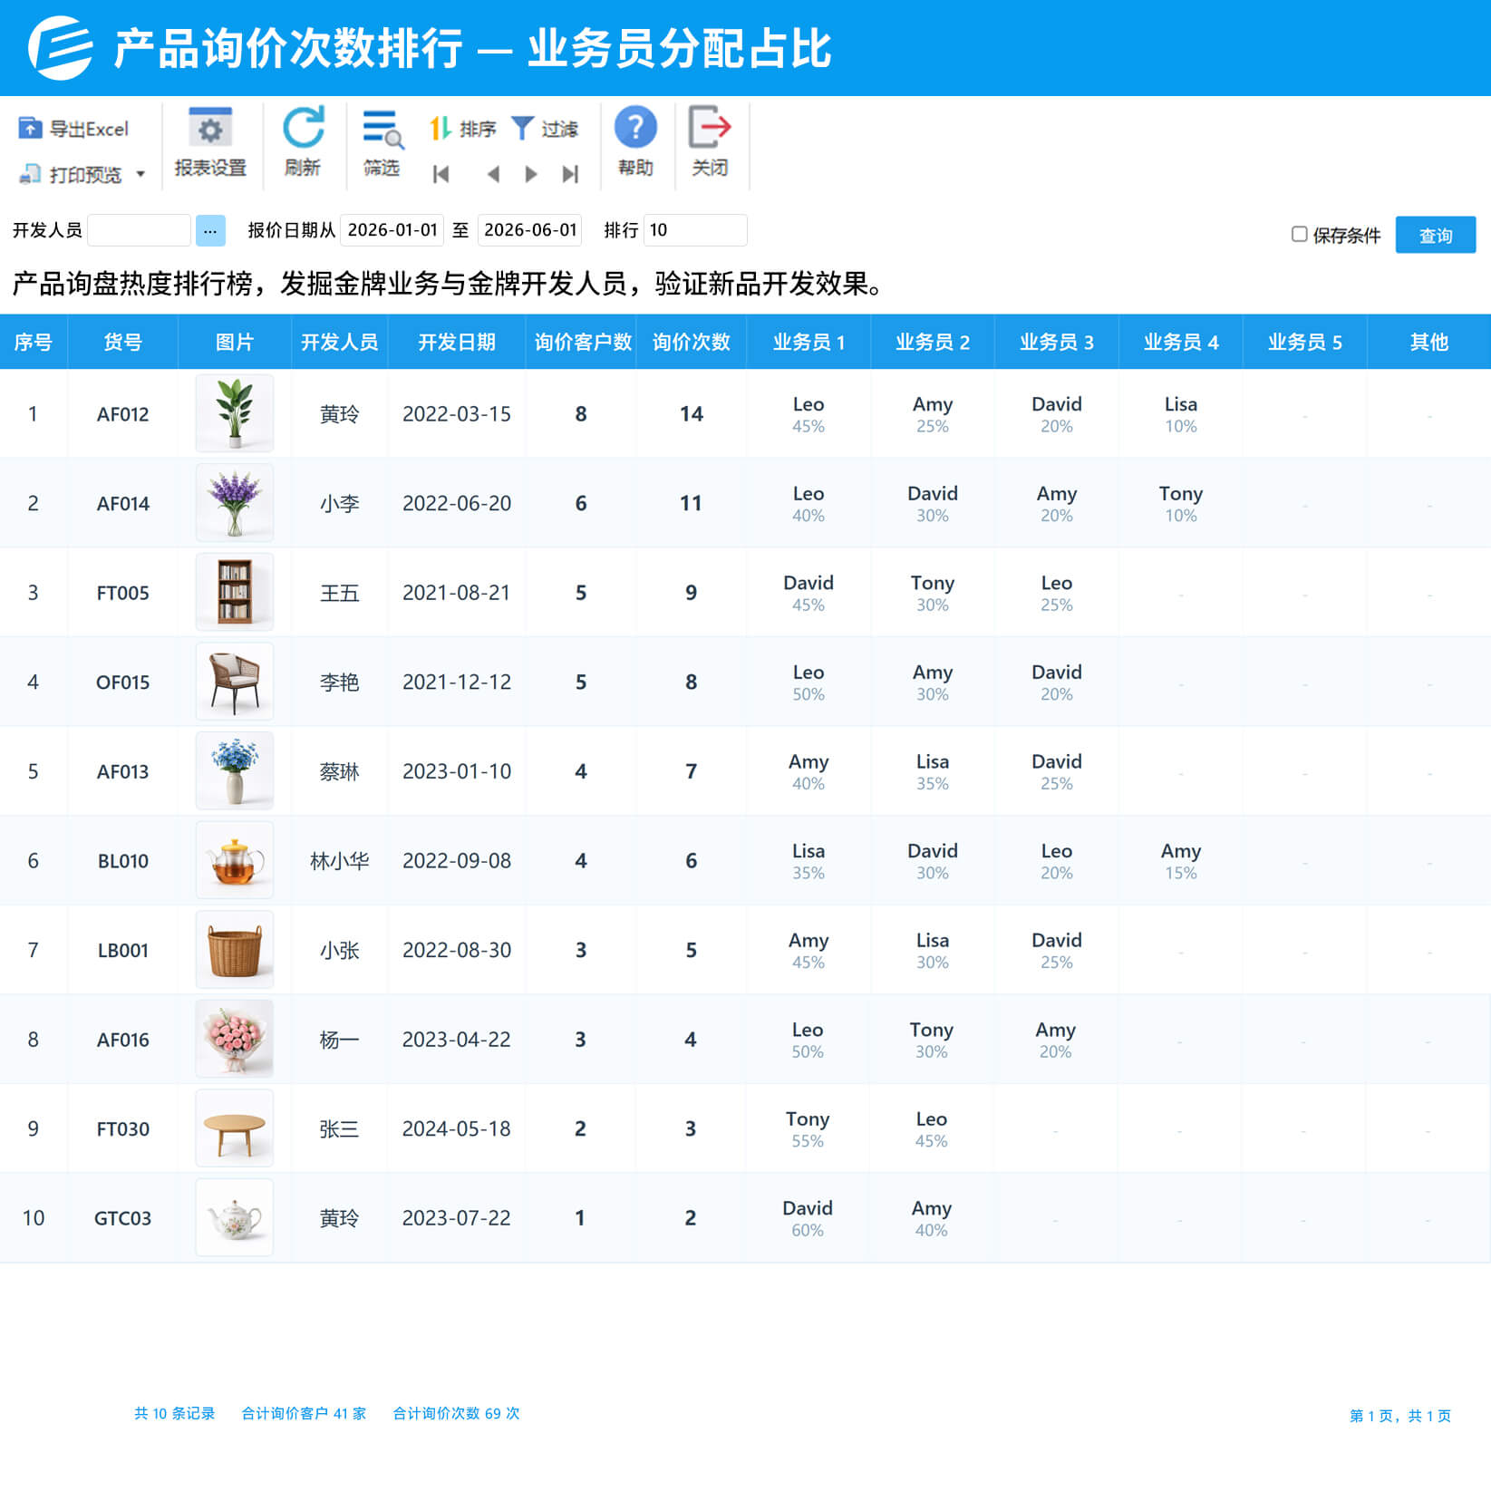Click the 关闭 close exit icon
This screenshot has width=1491, height=1491.
click(710, 128)
